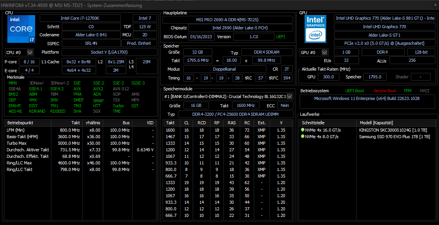Click the Socket V (LGA1700) platform field
The width and height of the screenshot is (439, 225).
(x=110, y=52)
